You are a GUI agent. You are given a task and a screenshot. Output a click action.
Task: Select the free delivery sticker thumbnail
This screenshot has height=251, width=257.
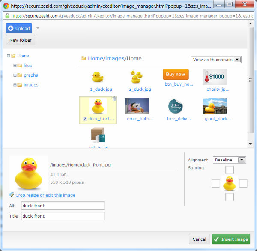point(176,106)
